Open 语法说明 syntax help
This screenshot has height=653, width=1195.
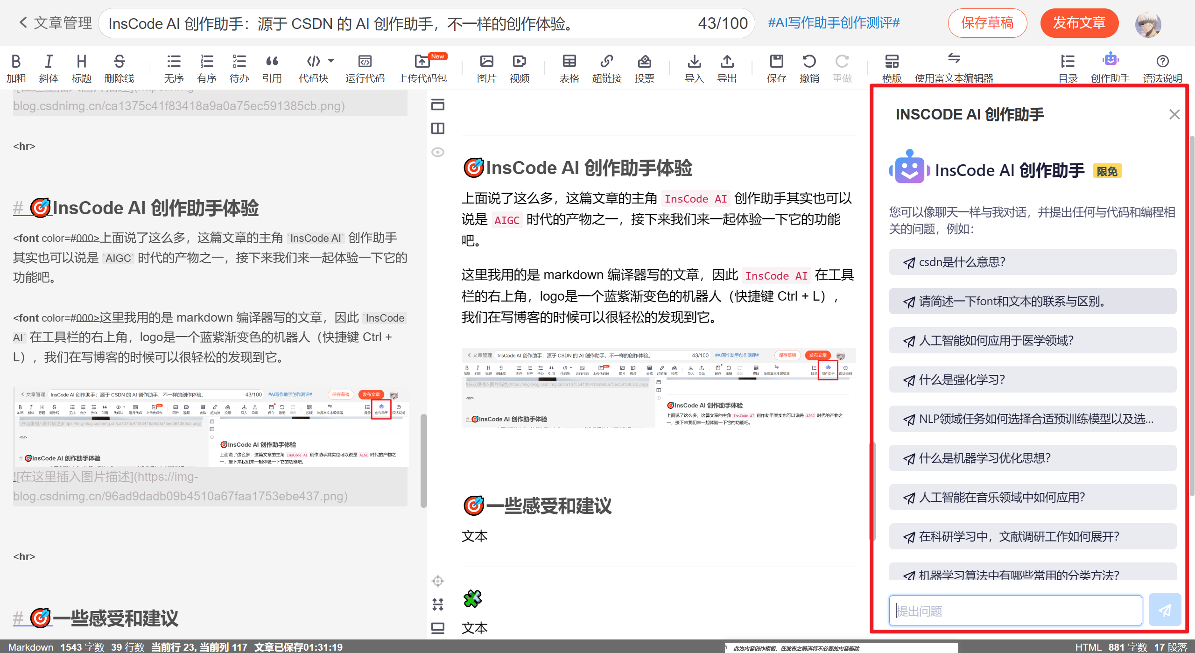coord(1162,68)
